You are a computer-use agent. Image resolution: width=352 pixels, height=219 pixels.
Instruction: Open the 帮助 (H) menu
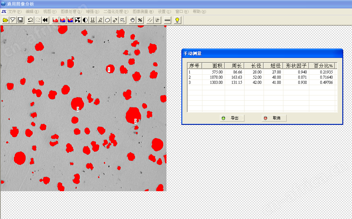click(199, 11)
